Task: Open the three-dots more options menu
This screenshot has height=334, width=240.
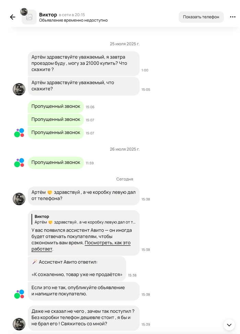Action: point(232,17)
